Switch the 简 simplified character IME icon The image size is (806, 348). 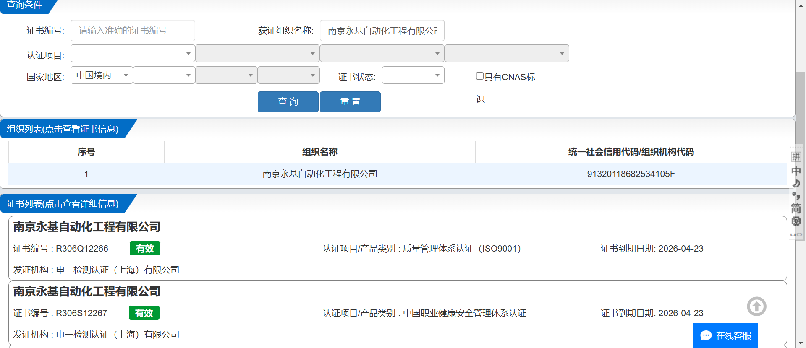(x=796, y=208)
